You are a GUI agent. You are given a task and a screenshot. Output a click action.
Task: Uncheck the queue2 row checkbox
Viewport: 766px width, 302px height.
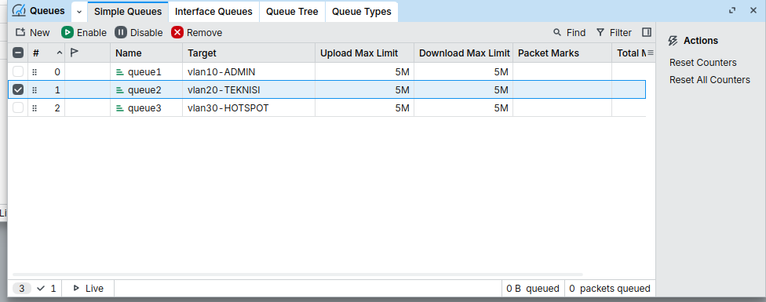(x=17, y=89)
